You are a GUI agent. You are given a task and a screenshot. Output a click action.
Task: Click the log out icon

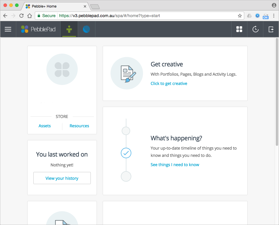[x=271, y=29]
